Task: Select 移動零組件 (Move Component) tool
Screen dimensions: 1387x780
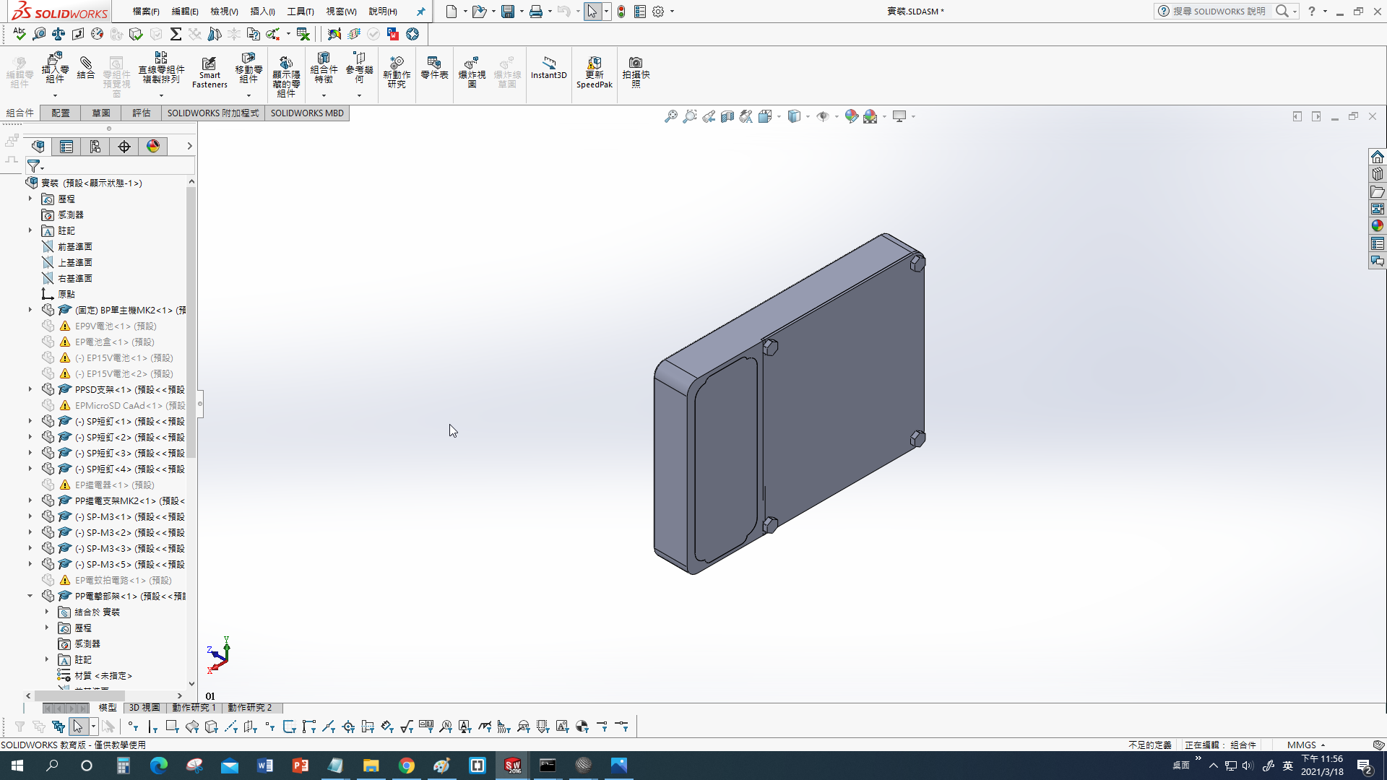Action: [x=249, y=67]
